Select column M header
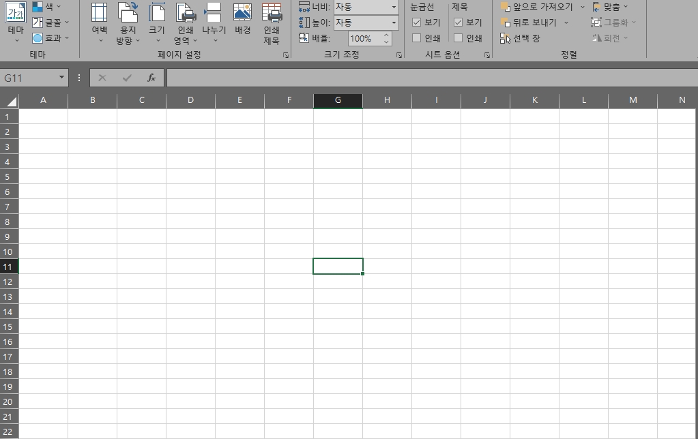Screen dimensions: 698x439 632,100
